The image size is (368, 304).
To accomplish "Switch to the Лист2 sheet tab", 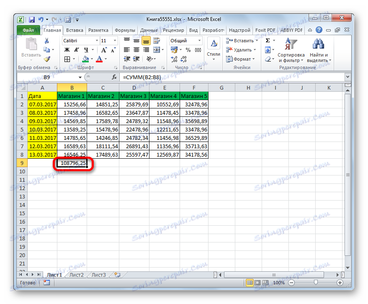I will [76, 275].
